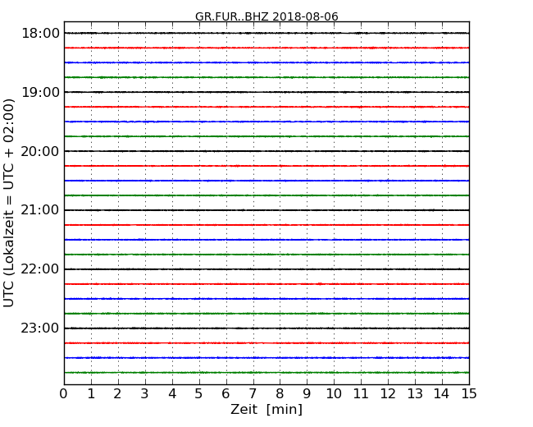
Task: Pick the black seismogram trace at 18:00
Action: (266, 33)
